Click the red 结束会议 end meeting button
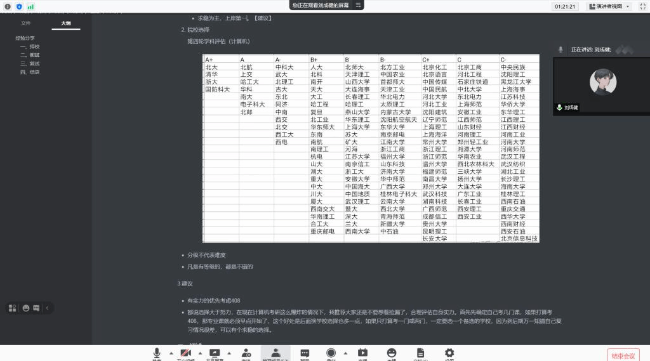 click(x=623, y=355)
